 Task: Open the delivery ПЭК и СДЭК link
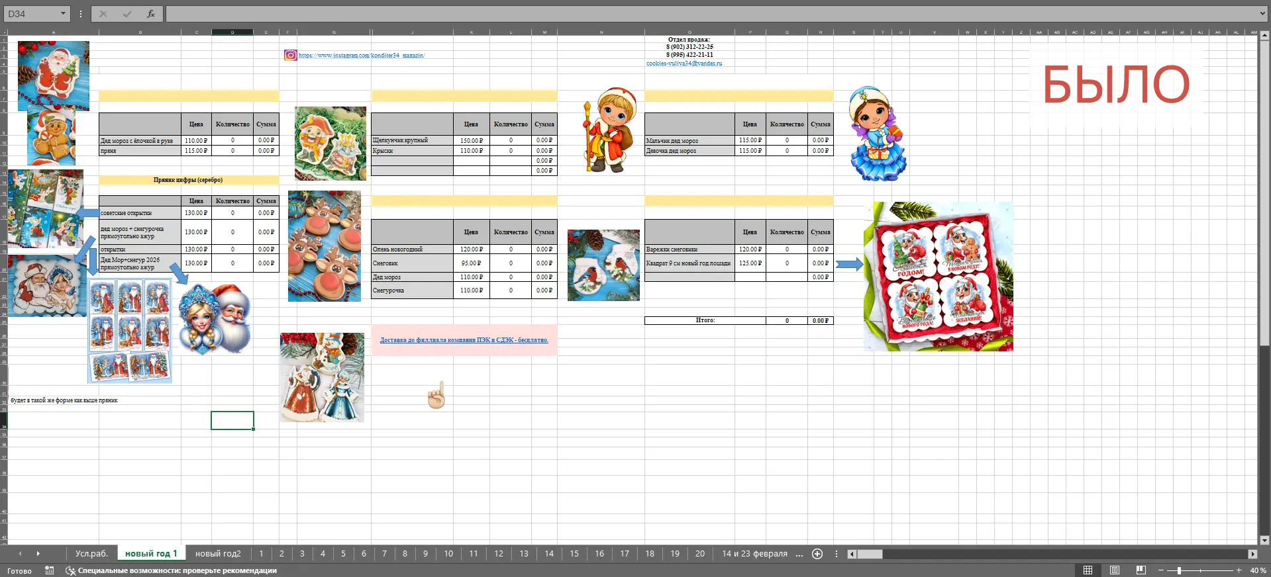[x=464, y=340]
